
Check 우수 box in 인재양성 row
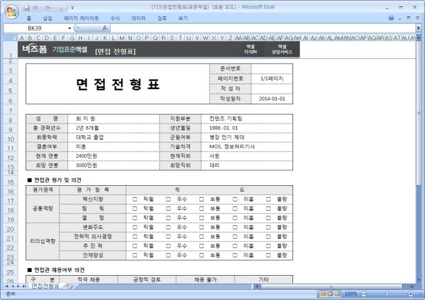[x=168, y=255]
